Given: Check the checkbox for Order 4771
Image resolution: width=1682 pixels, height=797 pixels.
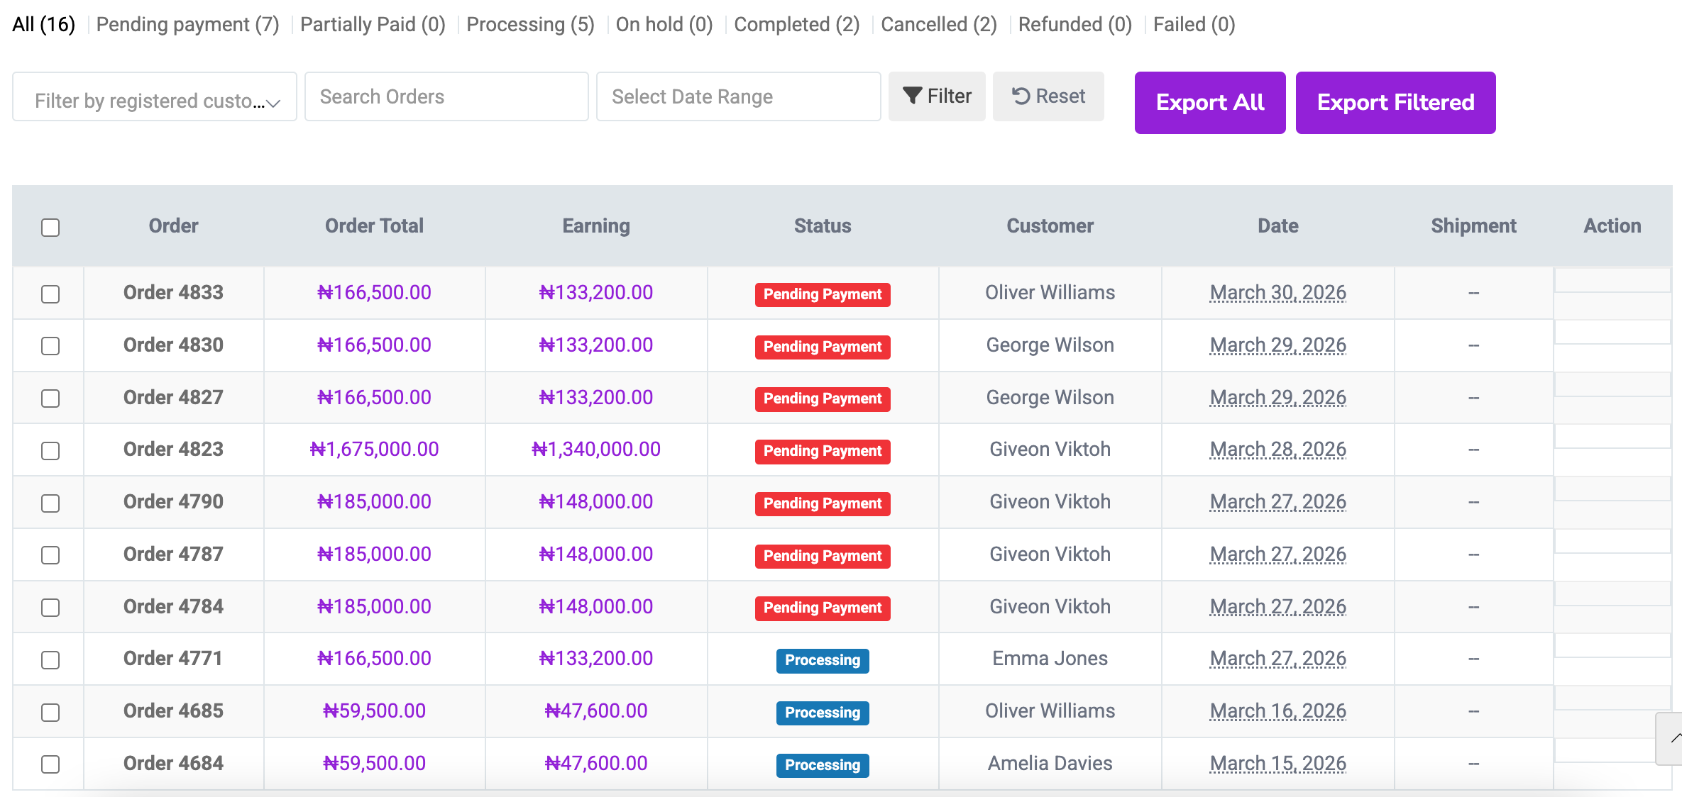Looking at the screenshot, I should [50, 659].
